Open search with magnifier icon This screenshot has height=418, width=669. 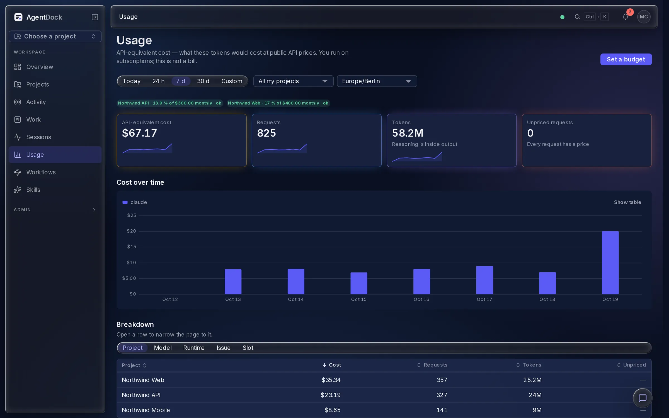[x=577, y=17]
